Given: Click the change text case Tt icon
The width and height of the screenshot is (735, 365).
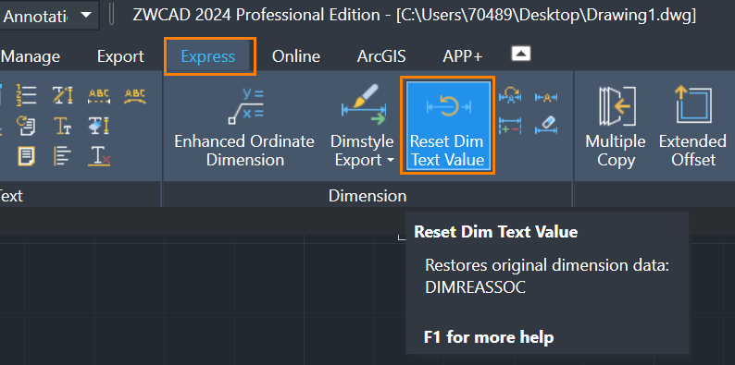Looking at the screenshot, I should pyautogui.click(x=63, y=126).
